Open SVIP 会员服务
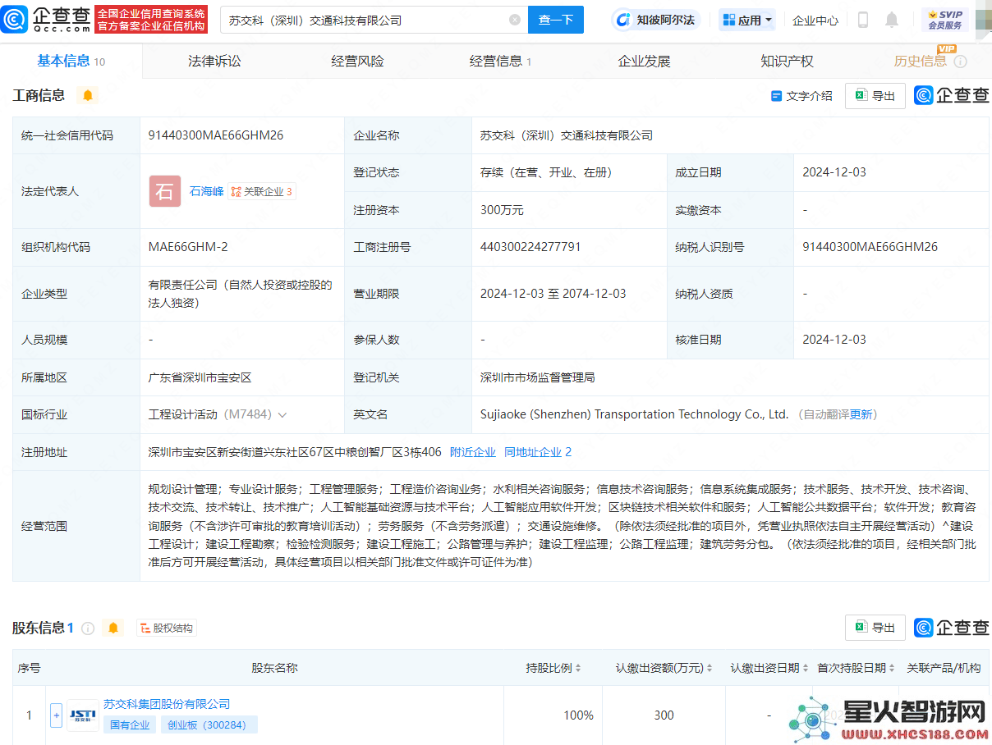Screen dimensions: 992x745 945,20
